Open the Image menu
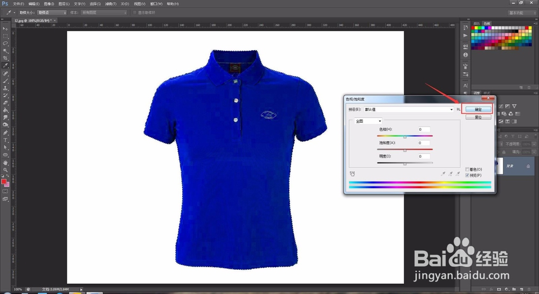 [49, 4]
